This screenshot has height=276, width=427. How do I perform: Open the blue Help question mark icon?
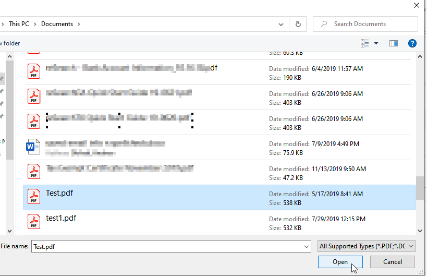click(x=412, y=43)
